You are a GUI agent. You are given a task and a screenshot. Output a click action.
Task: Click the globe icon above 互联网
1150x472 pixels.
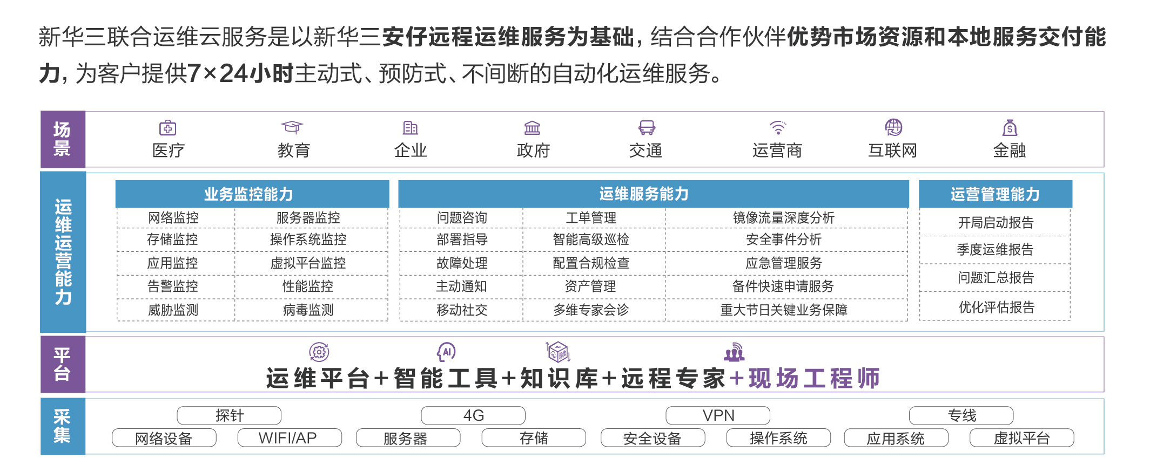893,127
